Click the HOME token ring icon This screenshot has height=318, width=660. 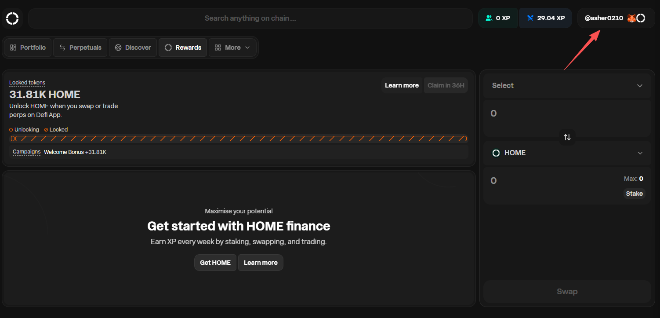point(496,153)
